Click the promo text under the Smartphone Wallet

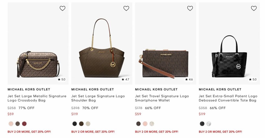[x=157, y=132]
